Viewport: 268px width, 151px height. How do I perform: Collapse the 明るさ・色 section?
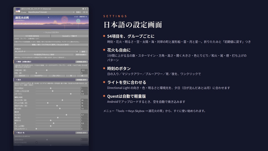point(16,133)
